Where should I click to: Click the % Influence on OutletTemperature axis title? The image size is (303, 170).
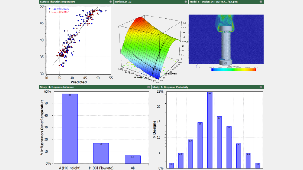pyautogui.click(x=42, y=127)
